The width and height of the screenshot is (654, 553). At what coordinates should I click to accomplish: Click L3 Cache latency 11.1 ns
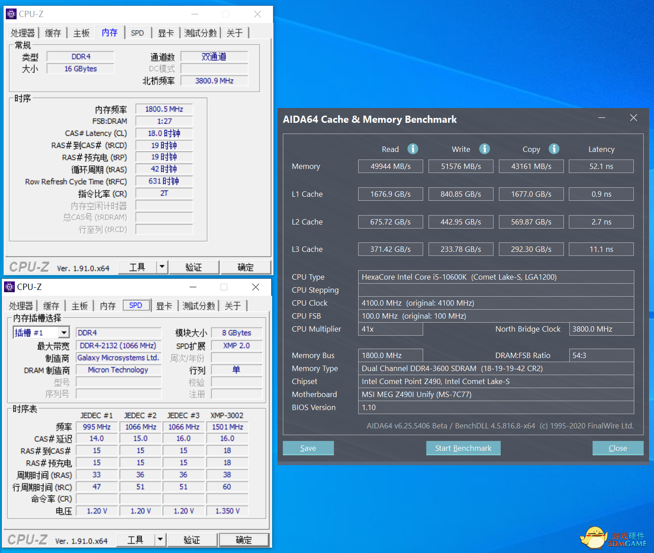601,249
